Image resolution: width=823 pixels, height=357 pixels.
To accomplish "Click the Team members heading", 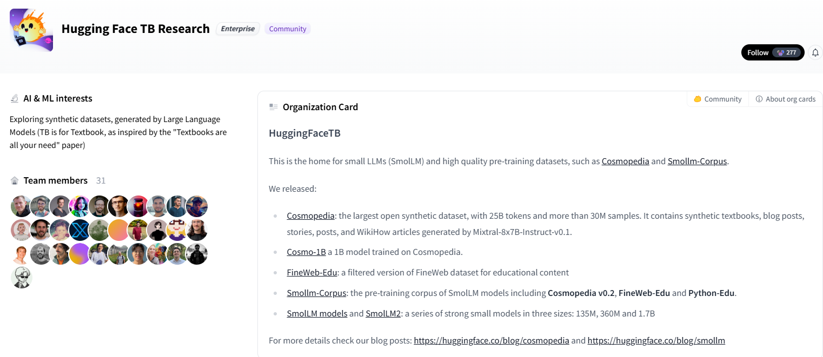I will (x=56, y=180).
